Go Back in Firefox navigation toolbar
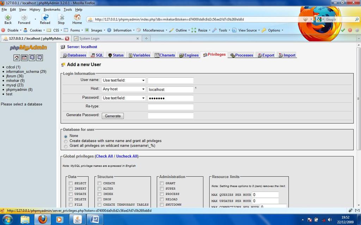 point(8,19)
